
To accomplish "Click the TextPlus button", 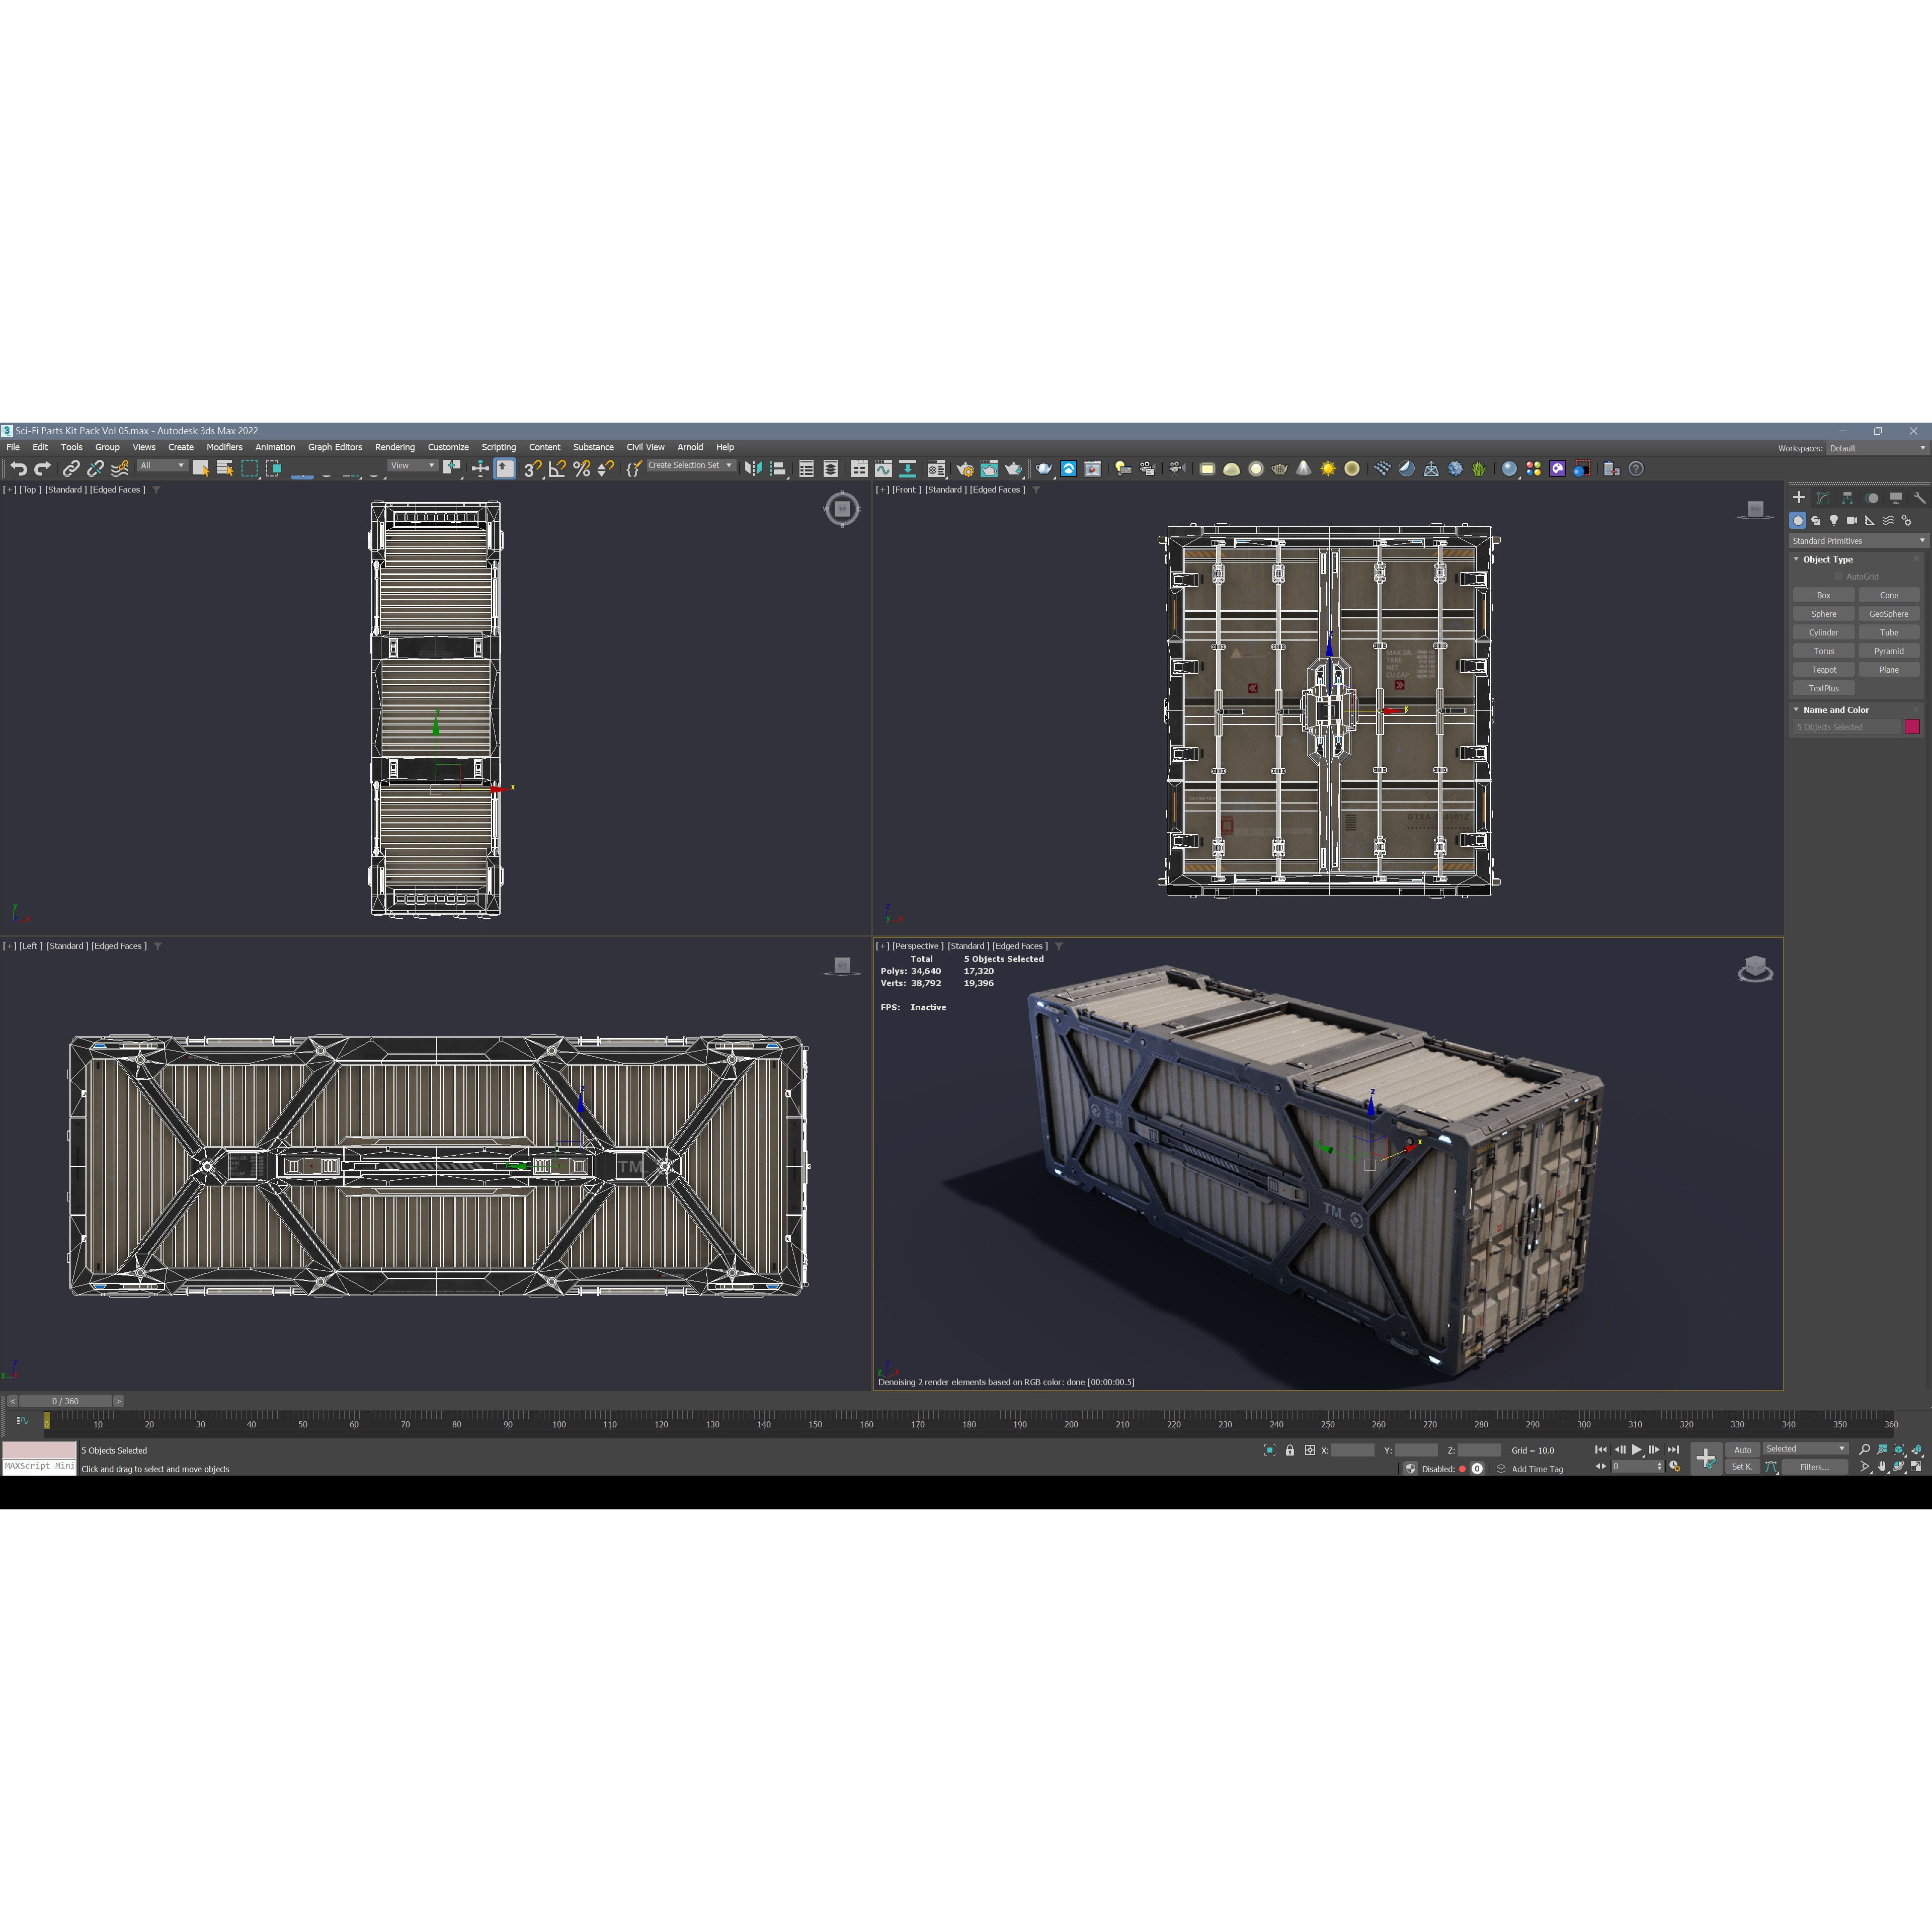I will [1824, 688].
